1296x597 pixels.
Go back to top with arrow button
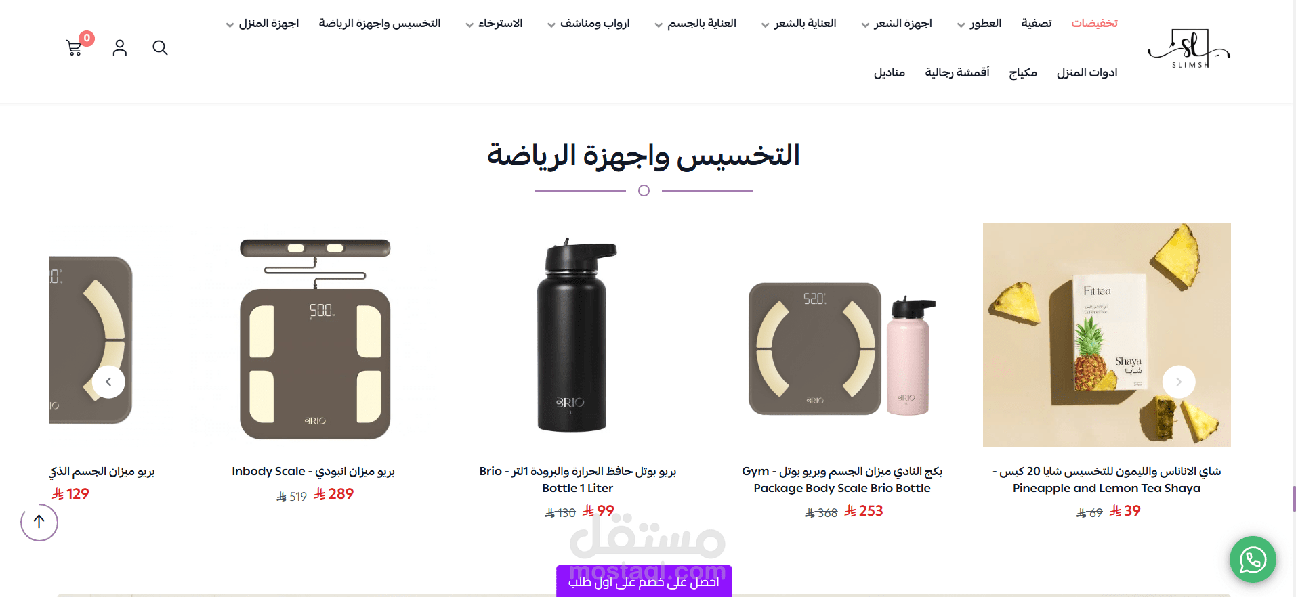tap(39, 522)
